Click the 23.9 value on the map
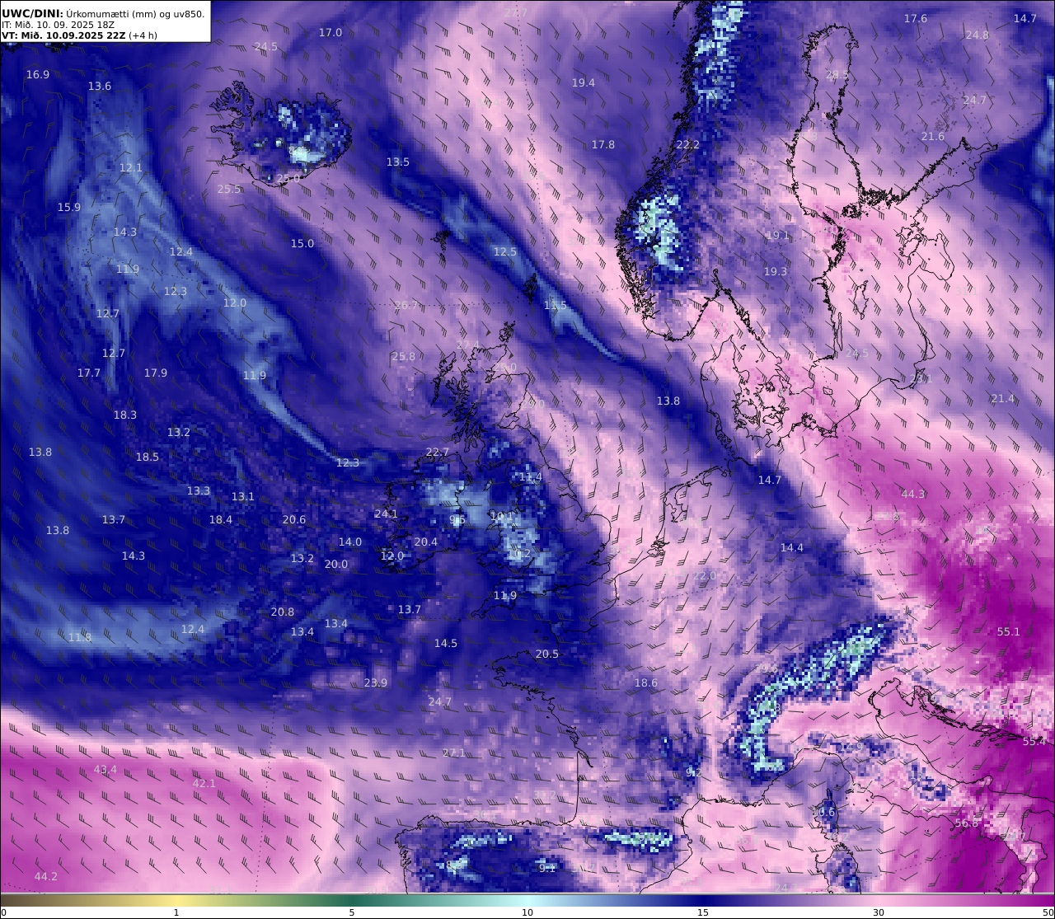 (376, 683)
